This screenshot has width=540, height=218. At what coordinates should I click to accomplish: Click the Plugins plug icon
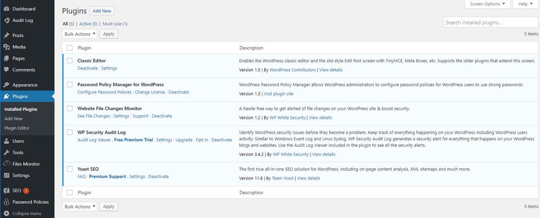6,96
